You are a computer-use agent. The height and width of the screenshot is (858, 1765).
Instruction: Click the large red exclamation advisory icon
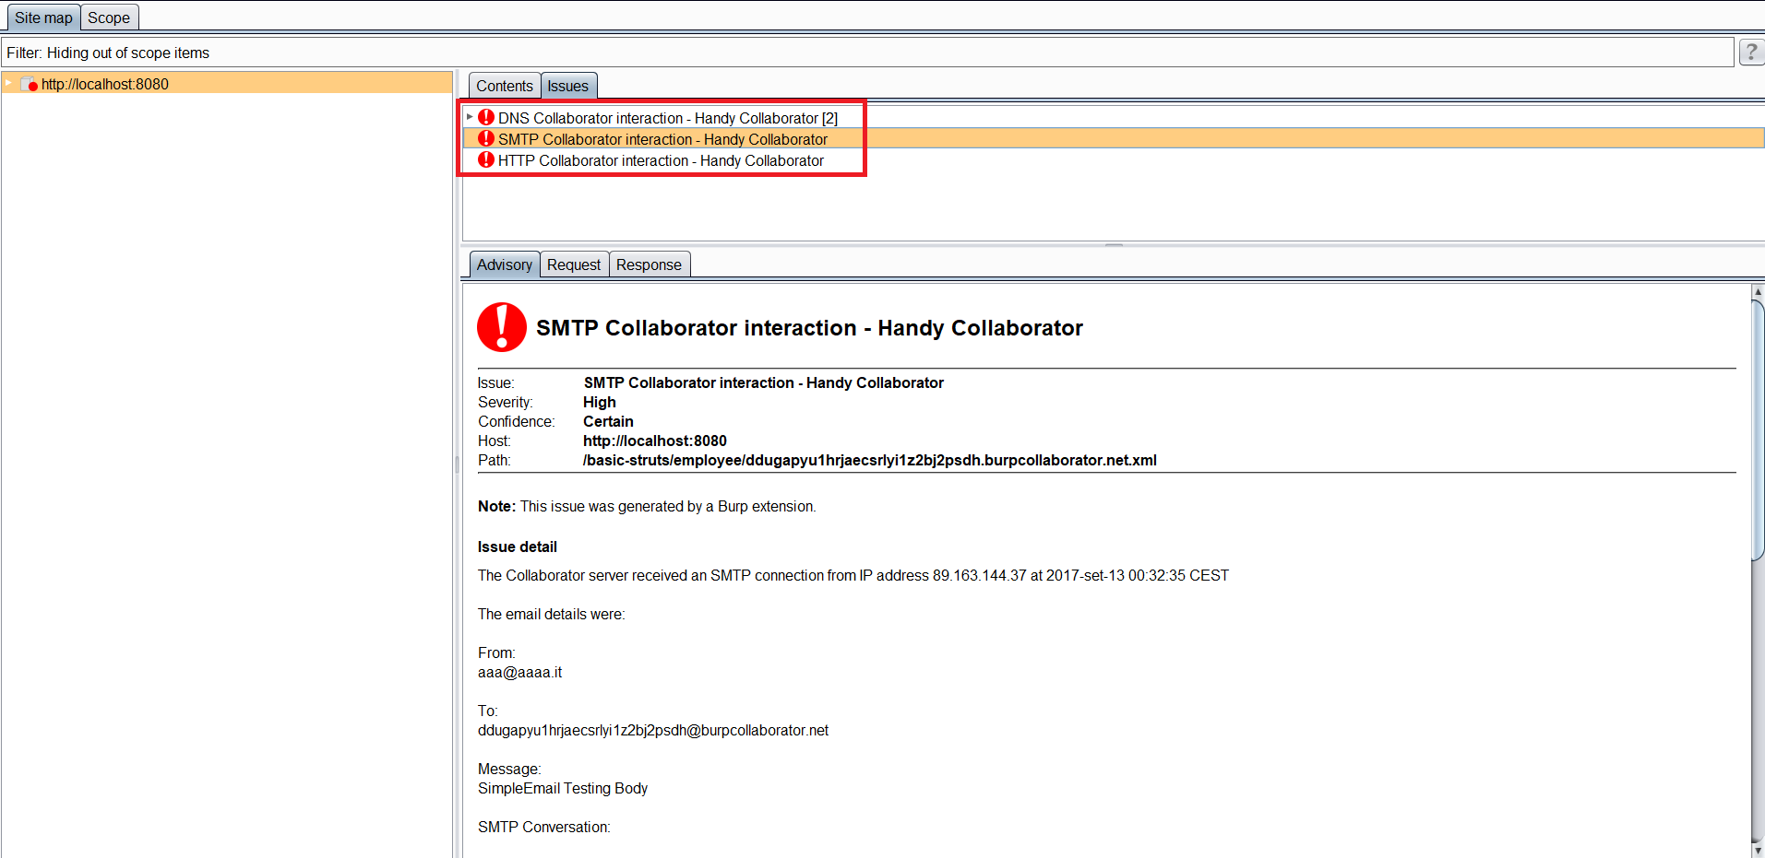[502, 327]
